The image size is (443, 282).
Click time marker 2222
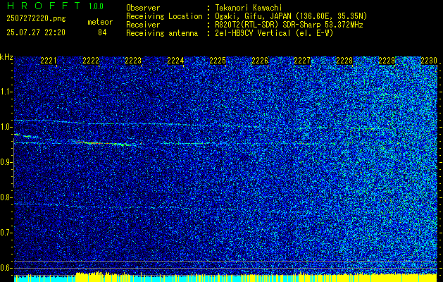point(91,61)
